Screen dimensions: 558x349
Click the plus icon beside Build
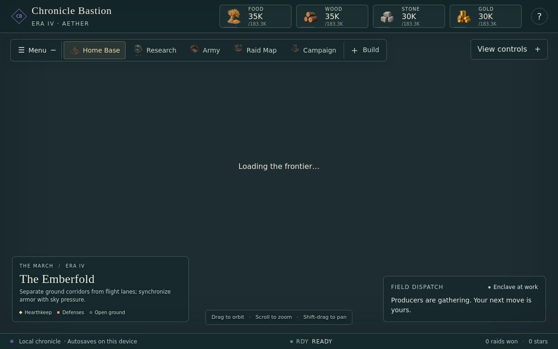pos(354,50)
